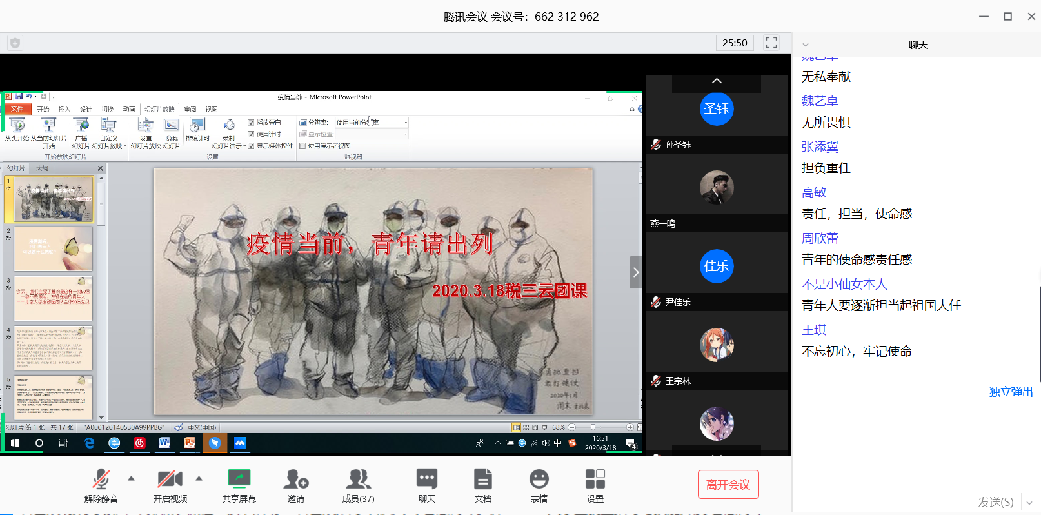1041x515 pixels.
Task: Collapse the chat panel header chevron
Action: [x=806, y=45]
